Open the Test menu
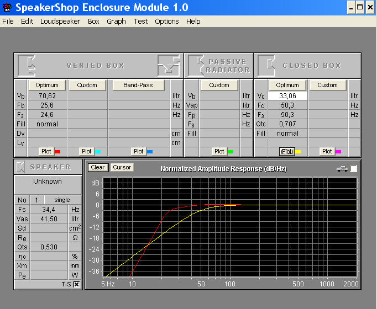Viewport: 377px width, 309px height. click(140, 22)
